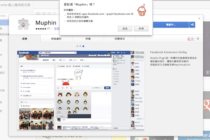Click the permissions text mentioning apps.facebook.com
Screen dimensions: 210x140
tap(100, 15)
